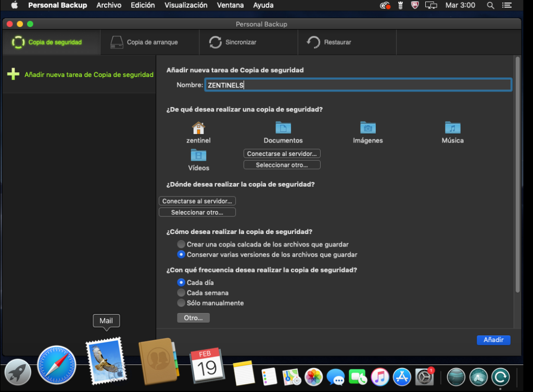Viewport: 533px width, 392px height.
Task: Open System Preferences from the Dock
Action: (x=424, y=377)
